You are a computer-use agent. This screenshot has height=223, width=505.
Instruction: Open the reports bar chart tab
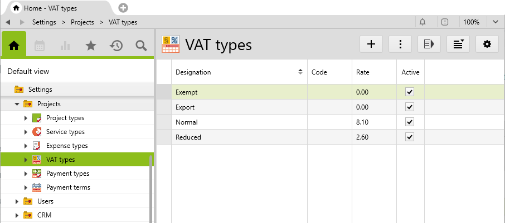tap(65, 46)
